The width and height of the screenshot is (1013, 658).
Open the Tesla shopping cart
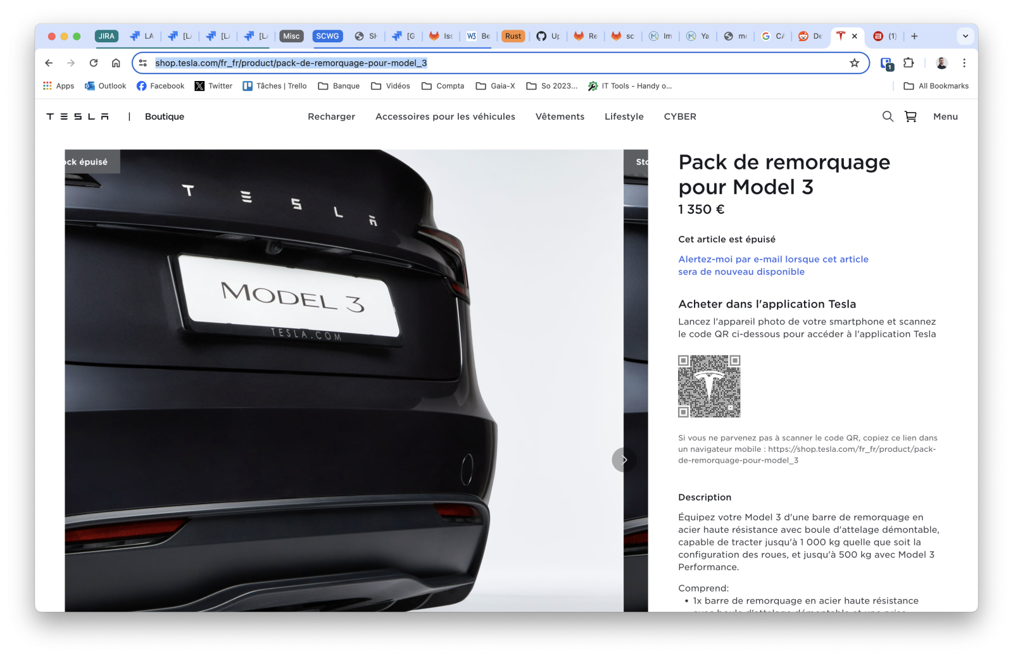coord(910,116)
